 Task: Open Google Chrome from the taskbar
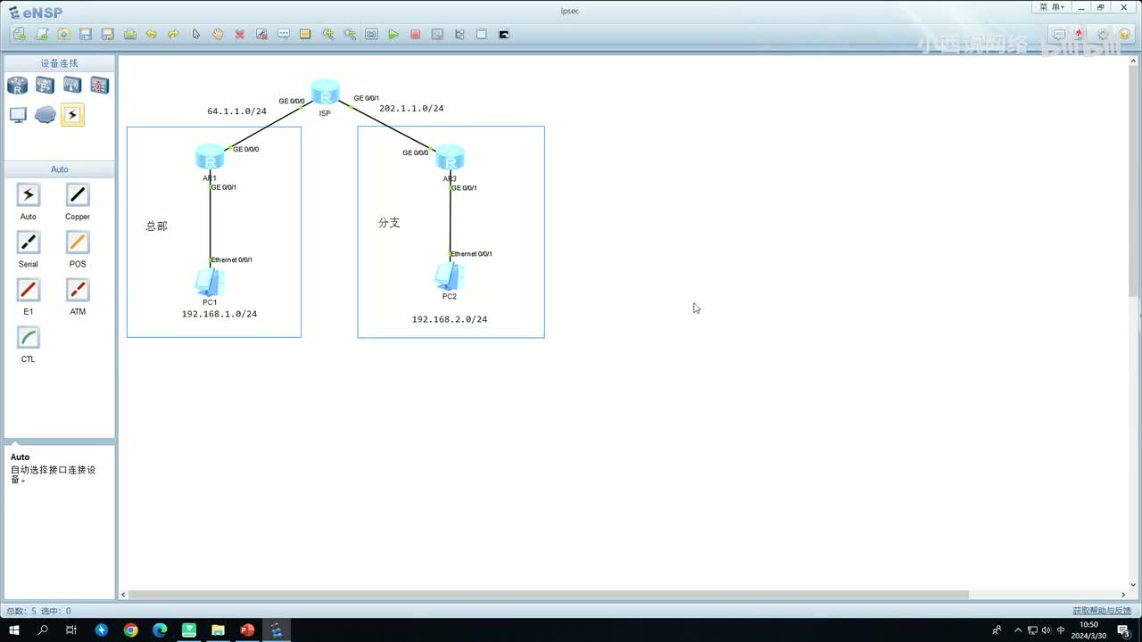point(131,630)
